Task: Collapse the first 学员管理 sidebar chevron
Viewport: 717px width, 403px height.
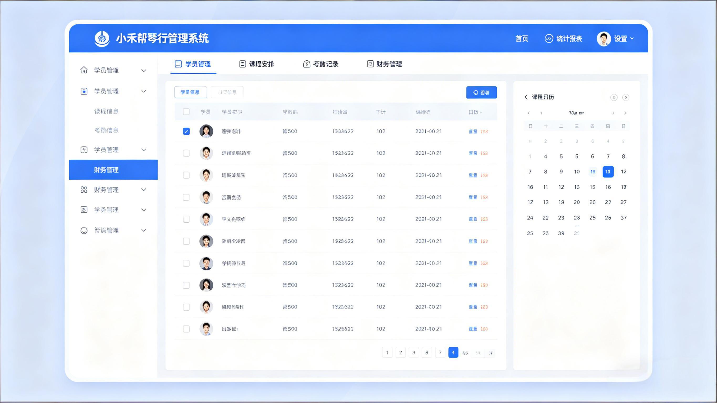Action: pos(144,71)
